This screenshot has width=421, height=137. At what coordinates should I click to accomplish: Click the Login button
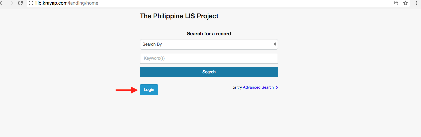click(x=149, y=90)
